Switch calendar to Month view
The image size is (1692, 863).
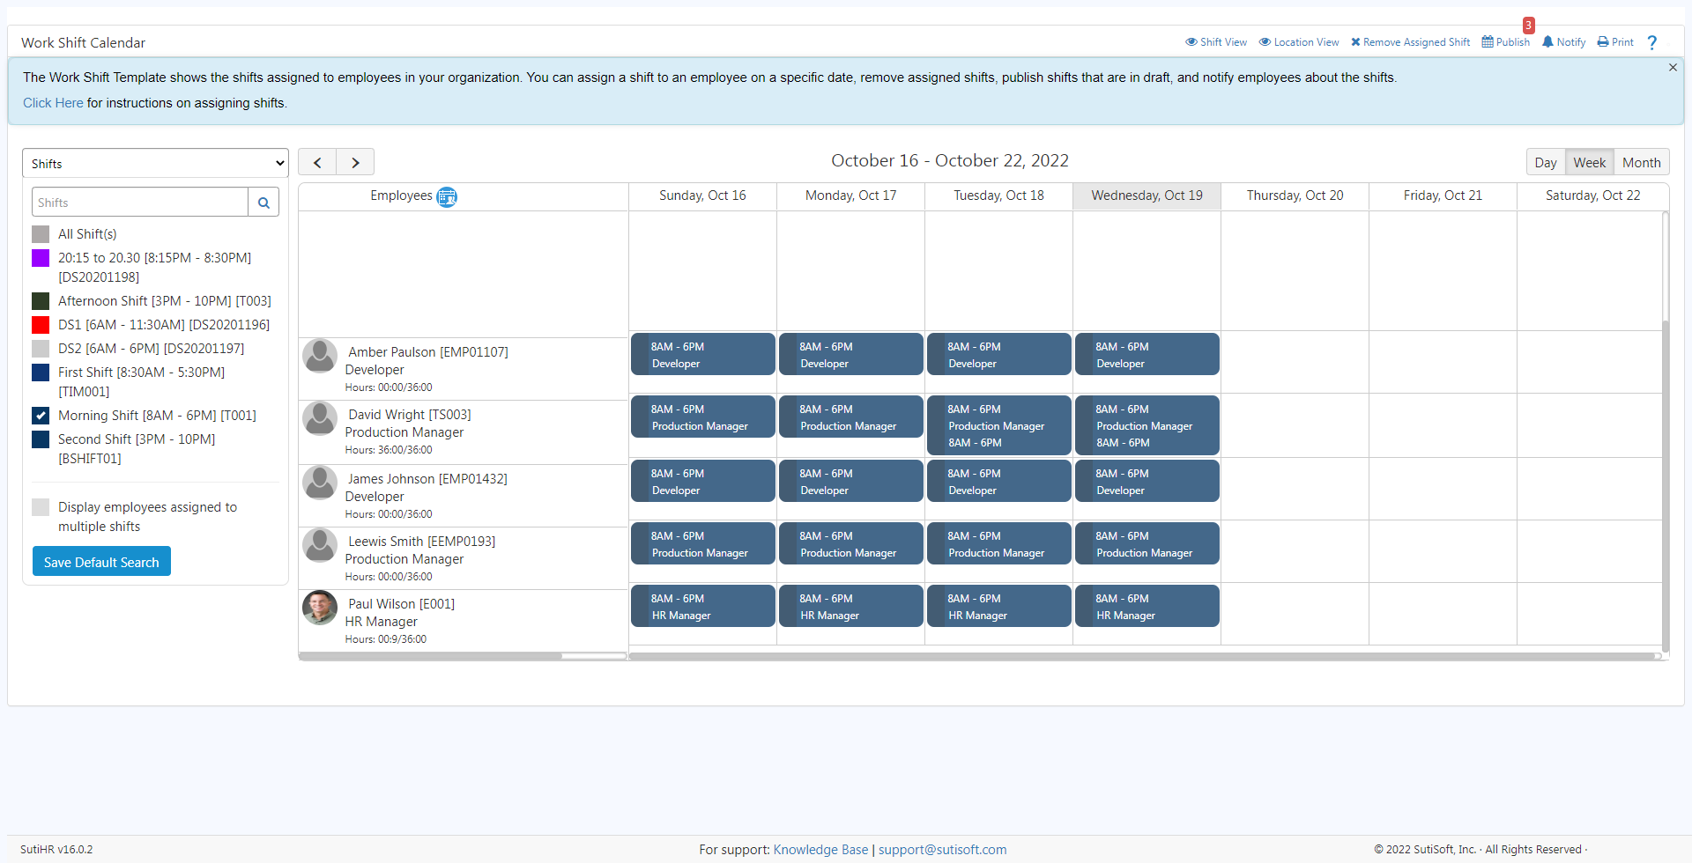click(1641, 163)
